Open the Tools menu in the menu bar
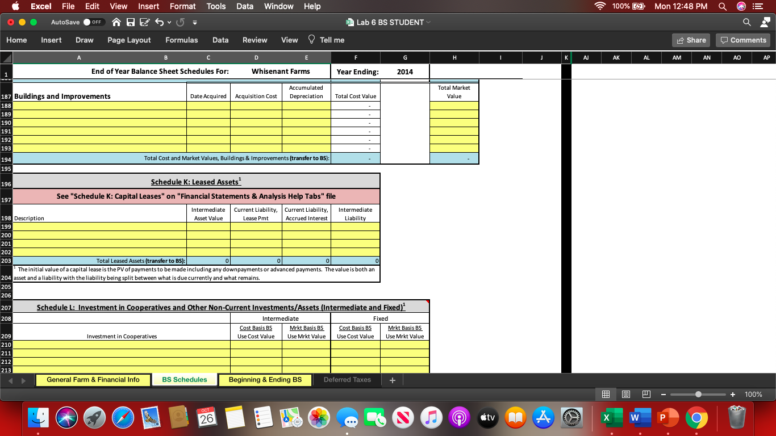Screen dimensions: 776x436 pos(215,6)
